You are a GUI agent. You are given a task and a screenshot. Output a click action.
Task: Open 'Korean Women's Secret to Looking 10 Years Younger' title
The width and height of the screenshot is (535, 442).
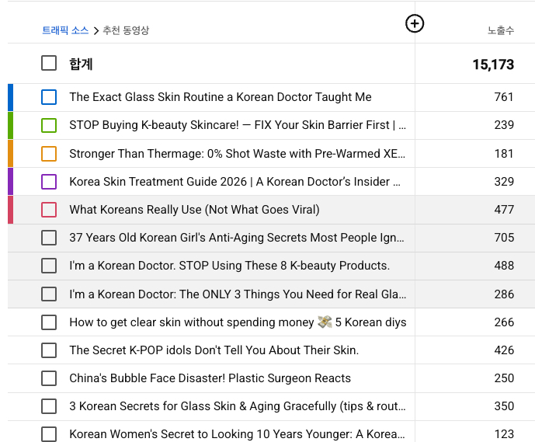pos(237,434)
